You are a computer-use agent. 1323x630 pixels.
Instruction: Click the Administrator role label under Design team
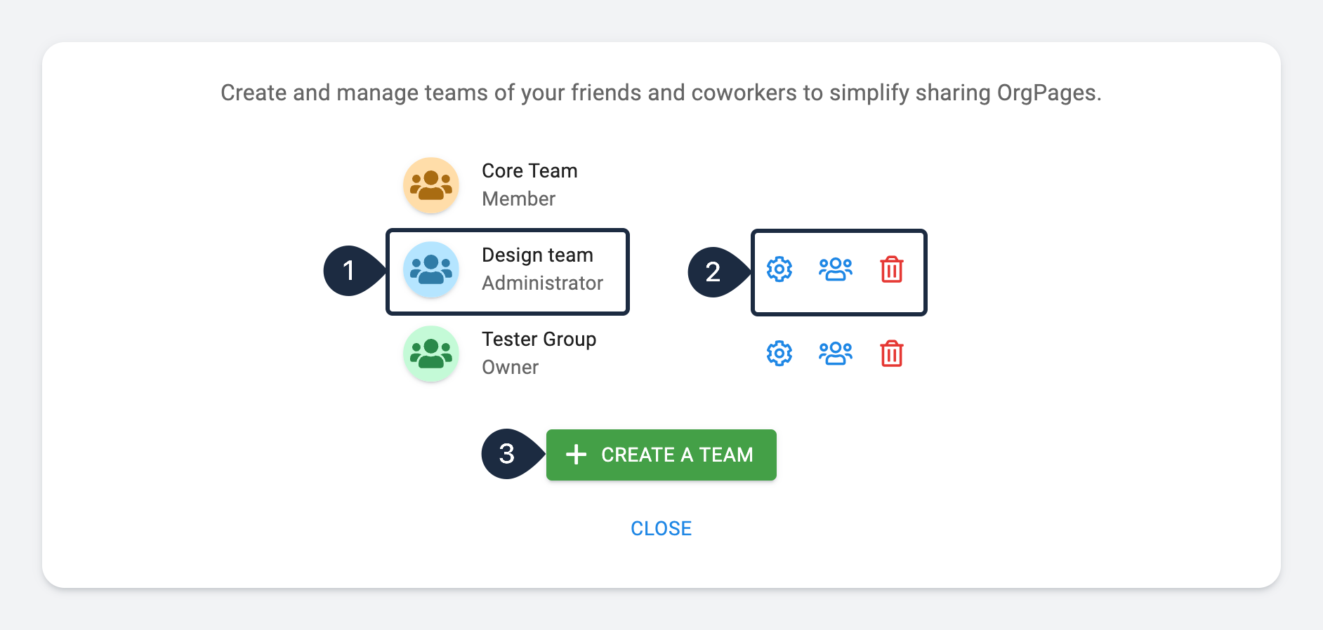coord(542,283)
